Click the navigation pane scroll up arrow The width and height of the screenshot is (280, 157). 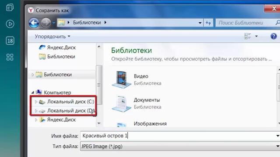click(x=99, y=47)
